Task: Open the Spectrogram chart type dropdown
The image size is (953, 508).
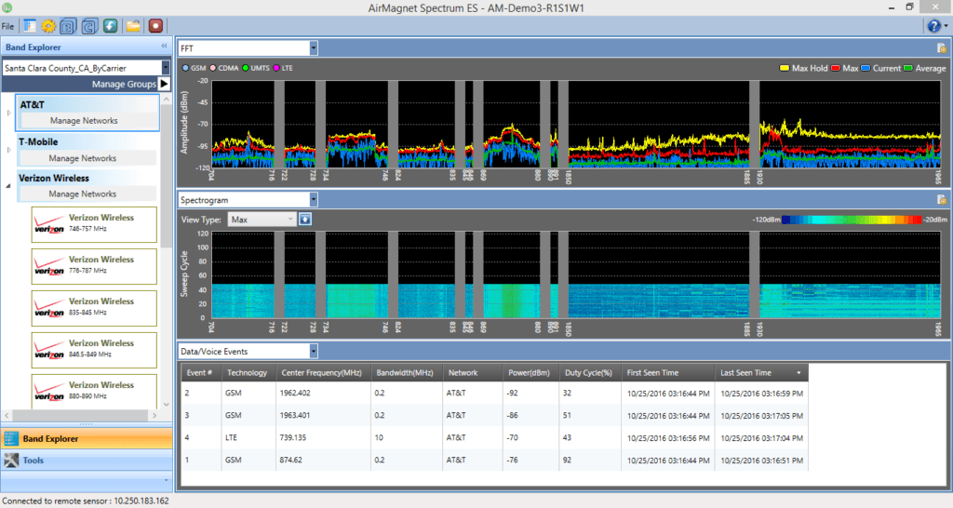Action: [314, 200]
